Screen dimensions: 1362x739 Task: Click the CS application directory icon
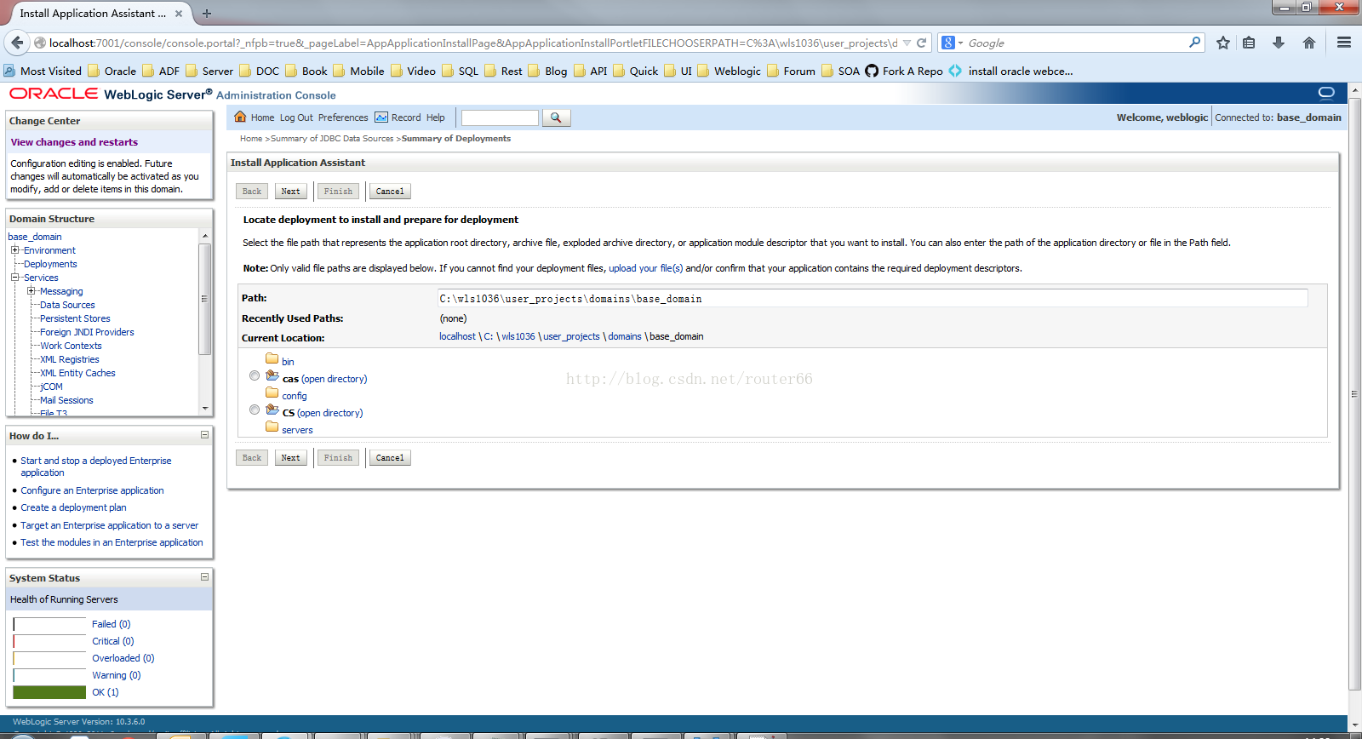(272, 410)
